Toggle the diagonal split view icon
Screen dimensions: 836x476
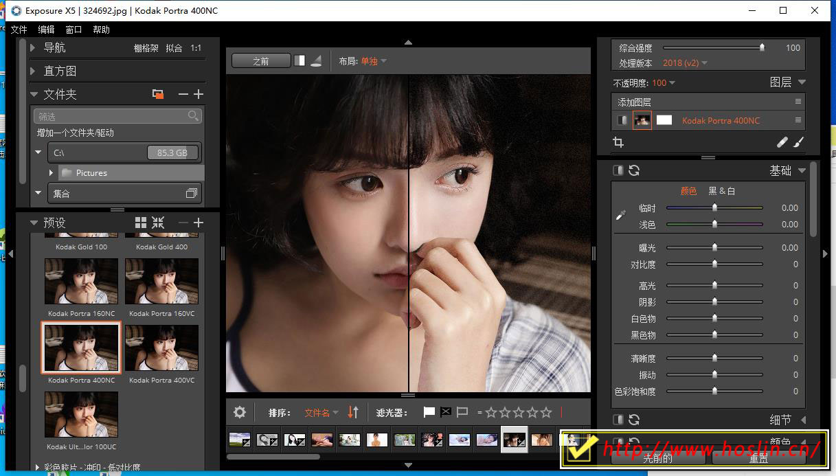[x=316, y=60]
